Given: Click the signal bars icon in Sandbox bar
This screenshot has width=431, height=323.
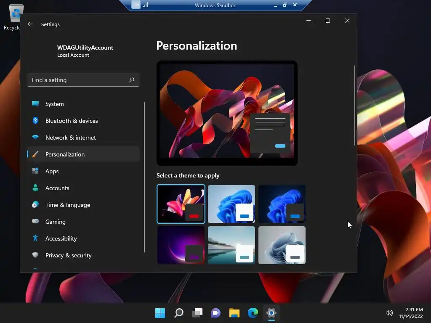Looking at the screenshot, I should point(145,5).
